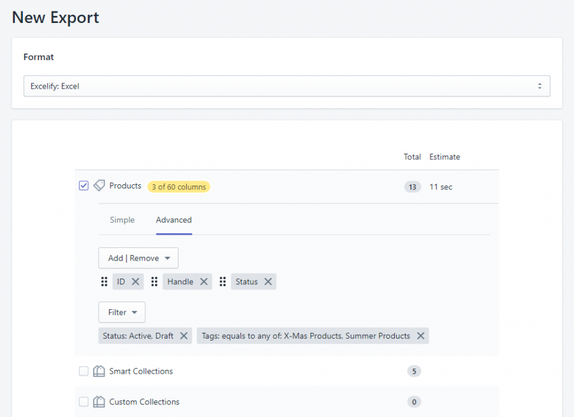Open the Filter dropdown

click(121, 312)
